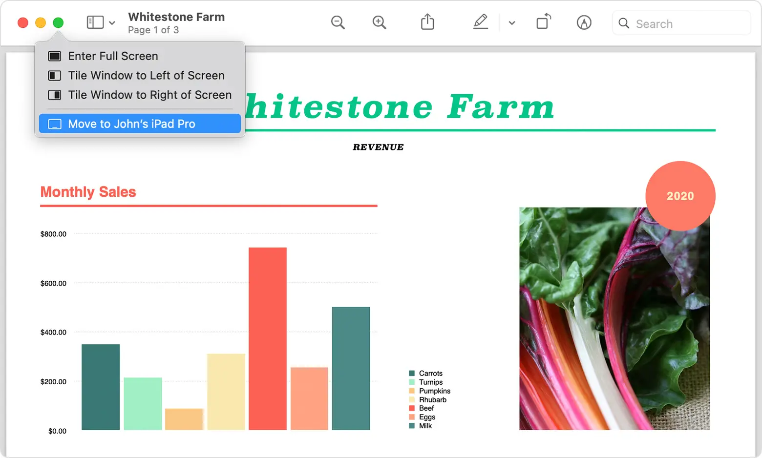Select Move to John's iPad Pro

pyautogui.click(x=131, y=124)
